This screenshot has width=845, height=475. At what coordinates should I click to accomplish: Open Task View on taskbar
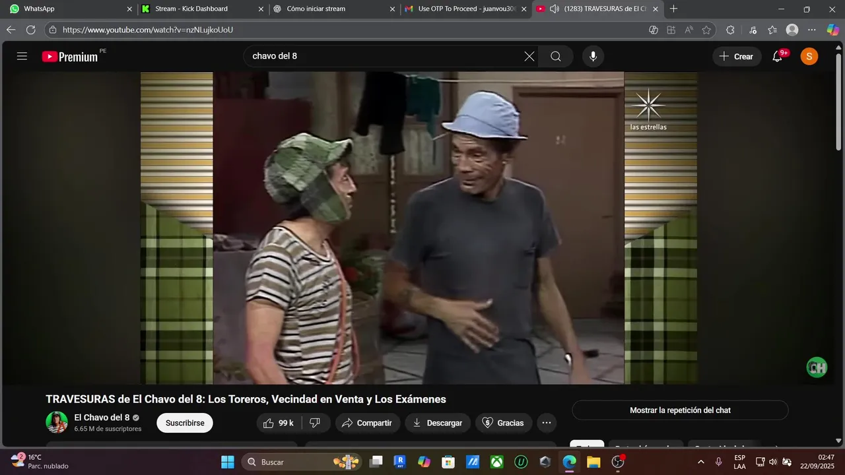click(376, 462)
